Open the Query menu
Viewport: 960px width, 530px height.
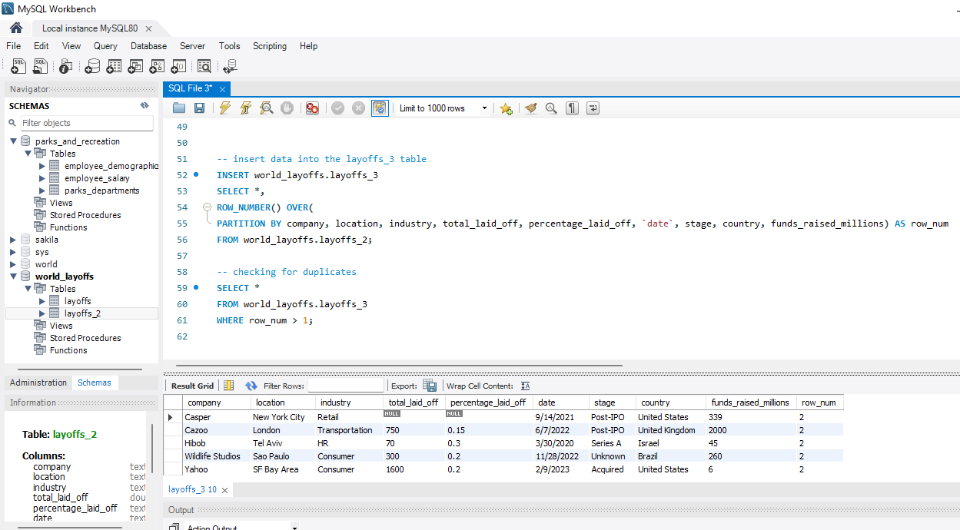click(x=105, y=46)
